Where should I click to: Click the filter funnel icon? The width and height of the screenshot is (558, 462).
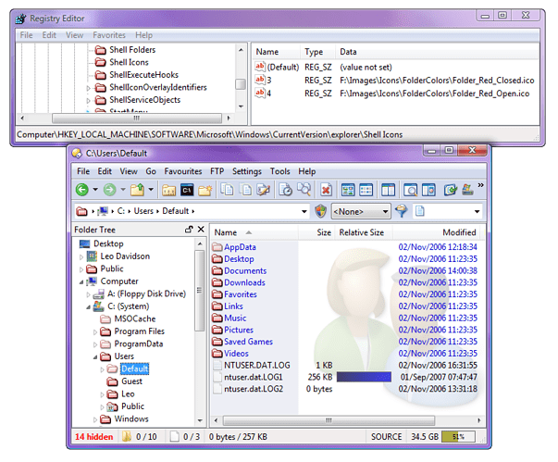point(401,211)
